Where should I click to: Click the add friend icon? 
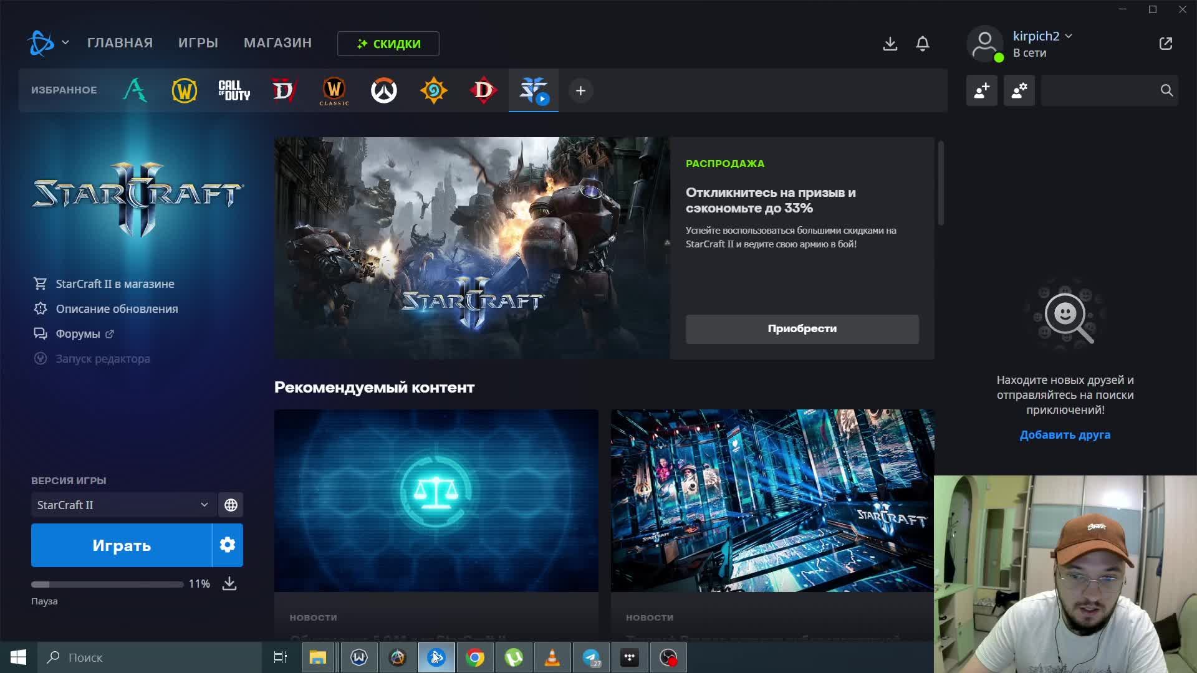(x=981, y=90)
